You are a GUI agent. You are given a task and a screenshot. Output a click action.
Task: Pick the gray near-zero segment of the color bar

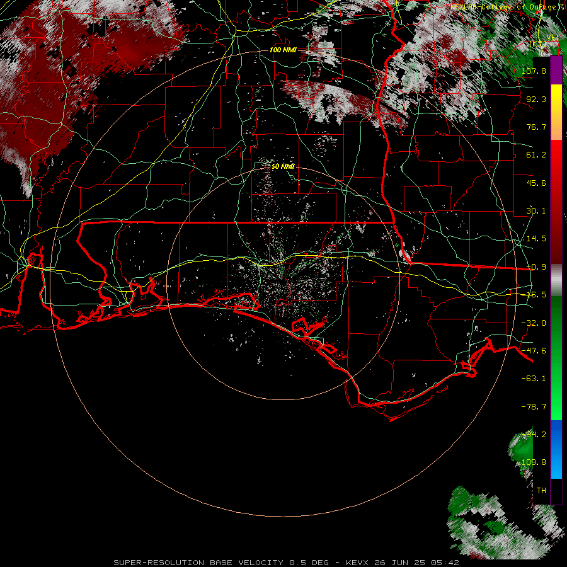coord(556,280)
